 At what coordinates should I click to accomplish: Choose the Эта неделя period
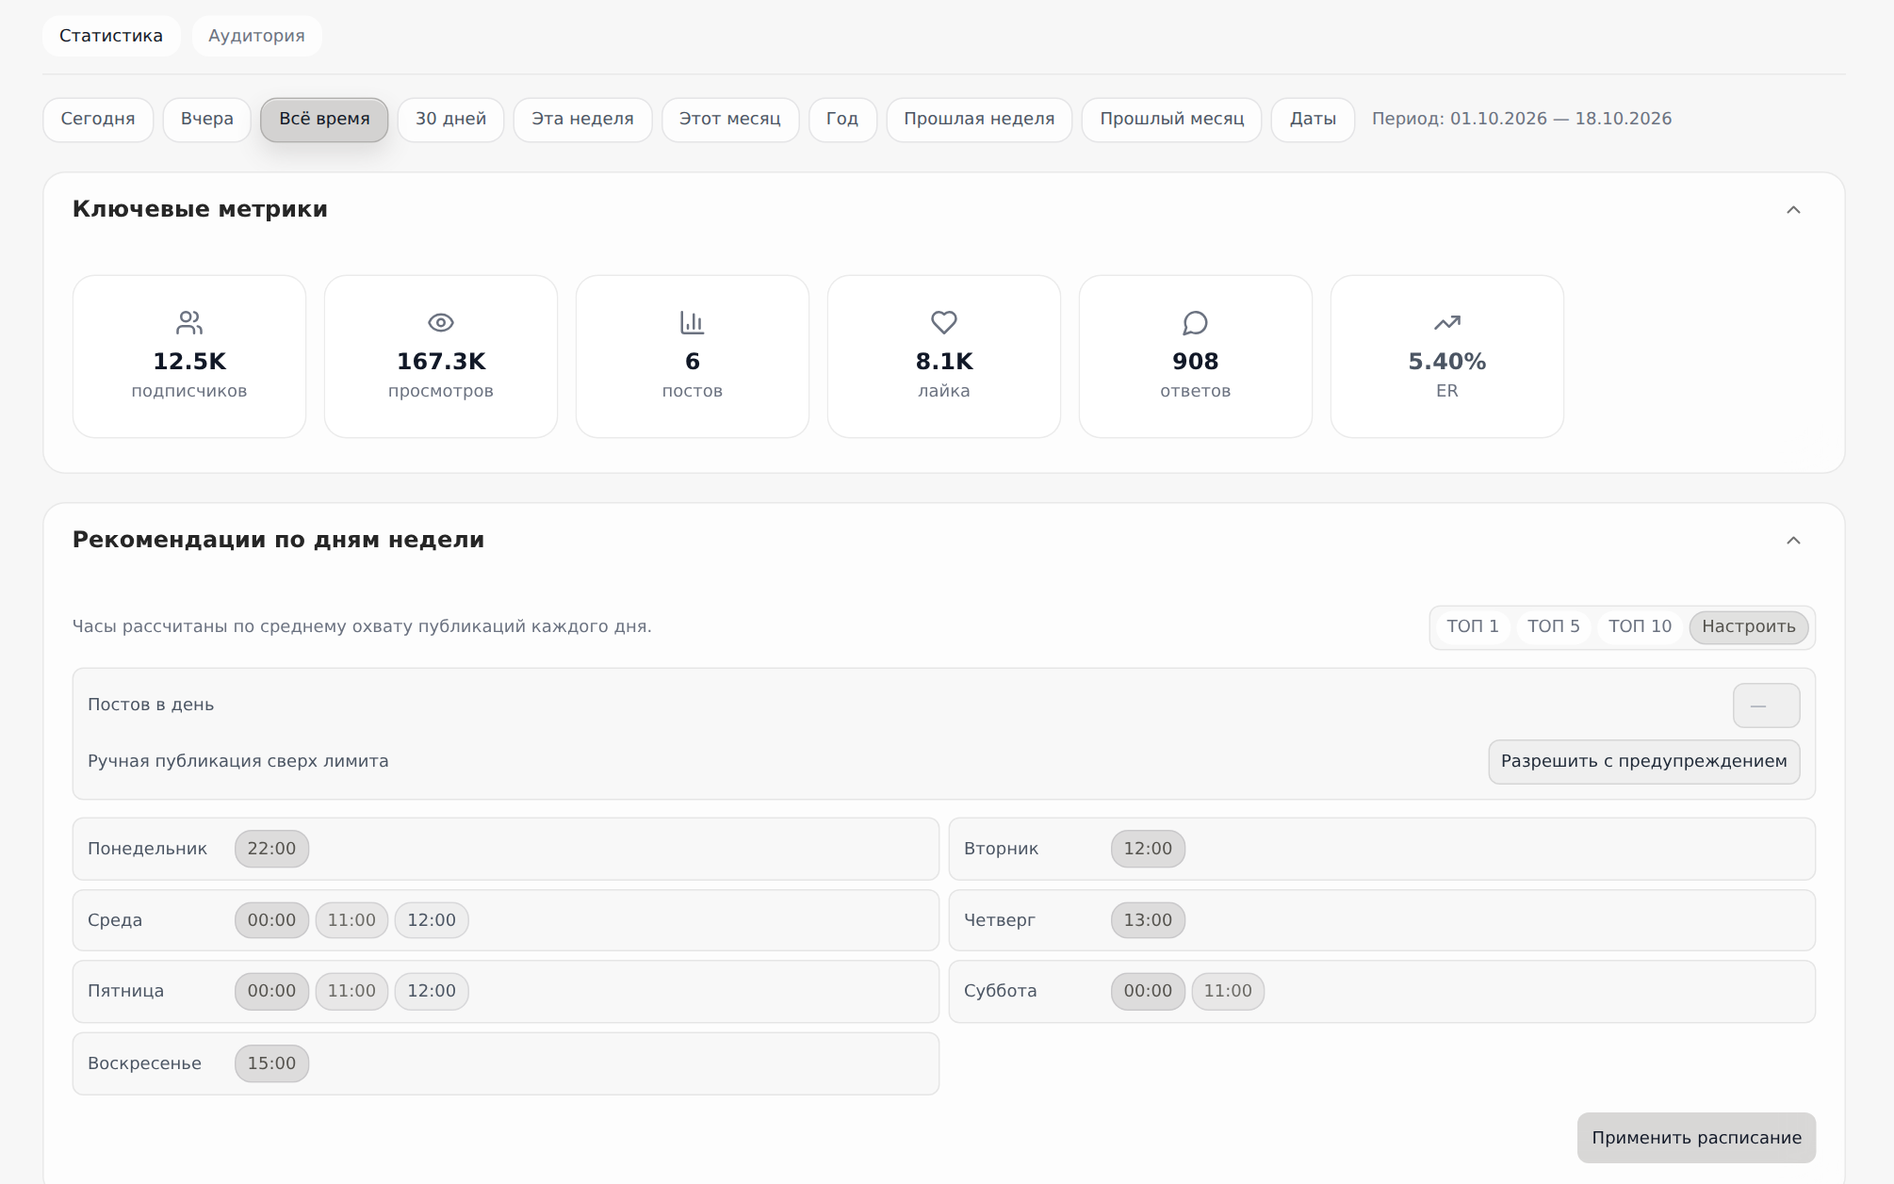pos(582,120)
